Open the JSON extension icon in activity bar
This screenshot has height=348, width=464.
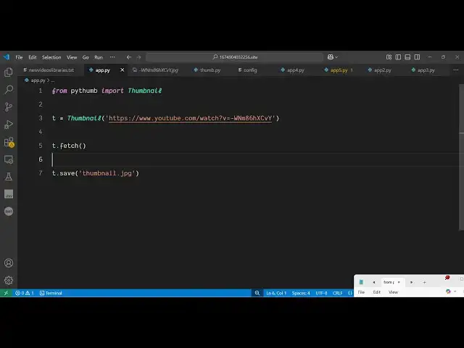click(9, 211)
